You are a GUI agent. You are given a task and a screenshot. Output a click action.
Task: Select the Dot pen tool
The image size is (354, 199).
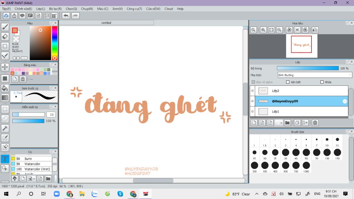click(5, 56)
